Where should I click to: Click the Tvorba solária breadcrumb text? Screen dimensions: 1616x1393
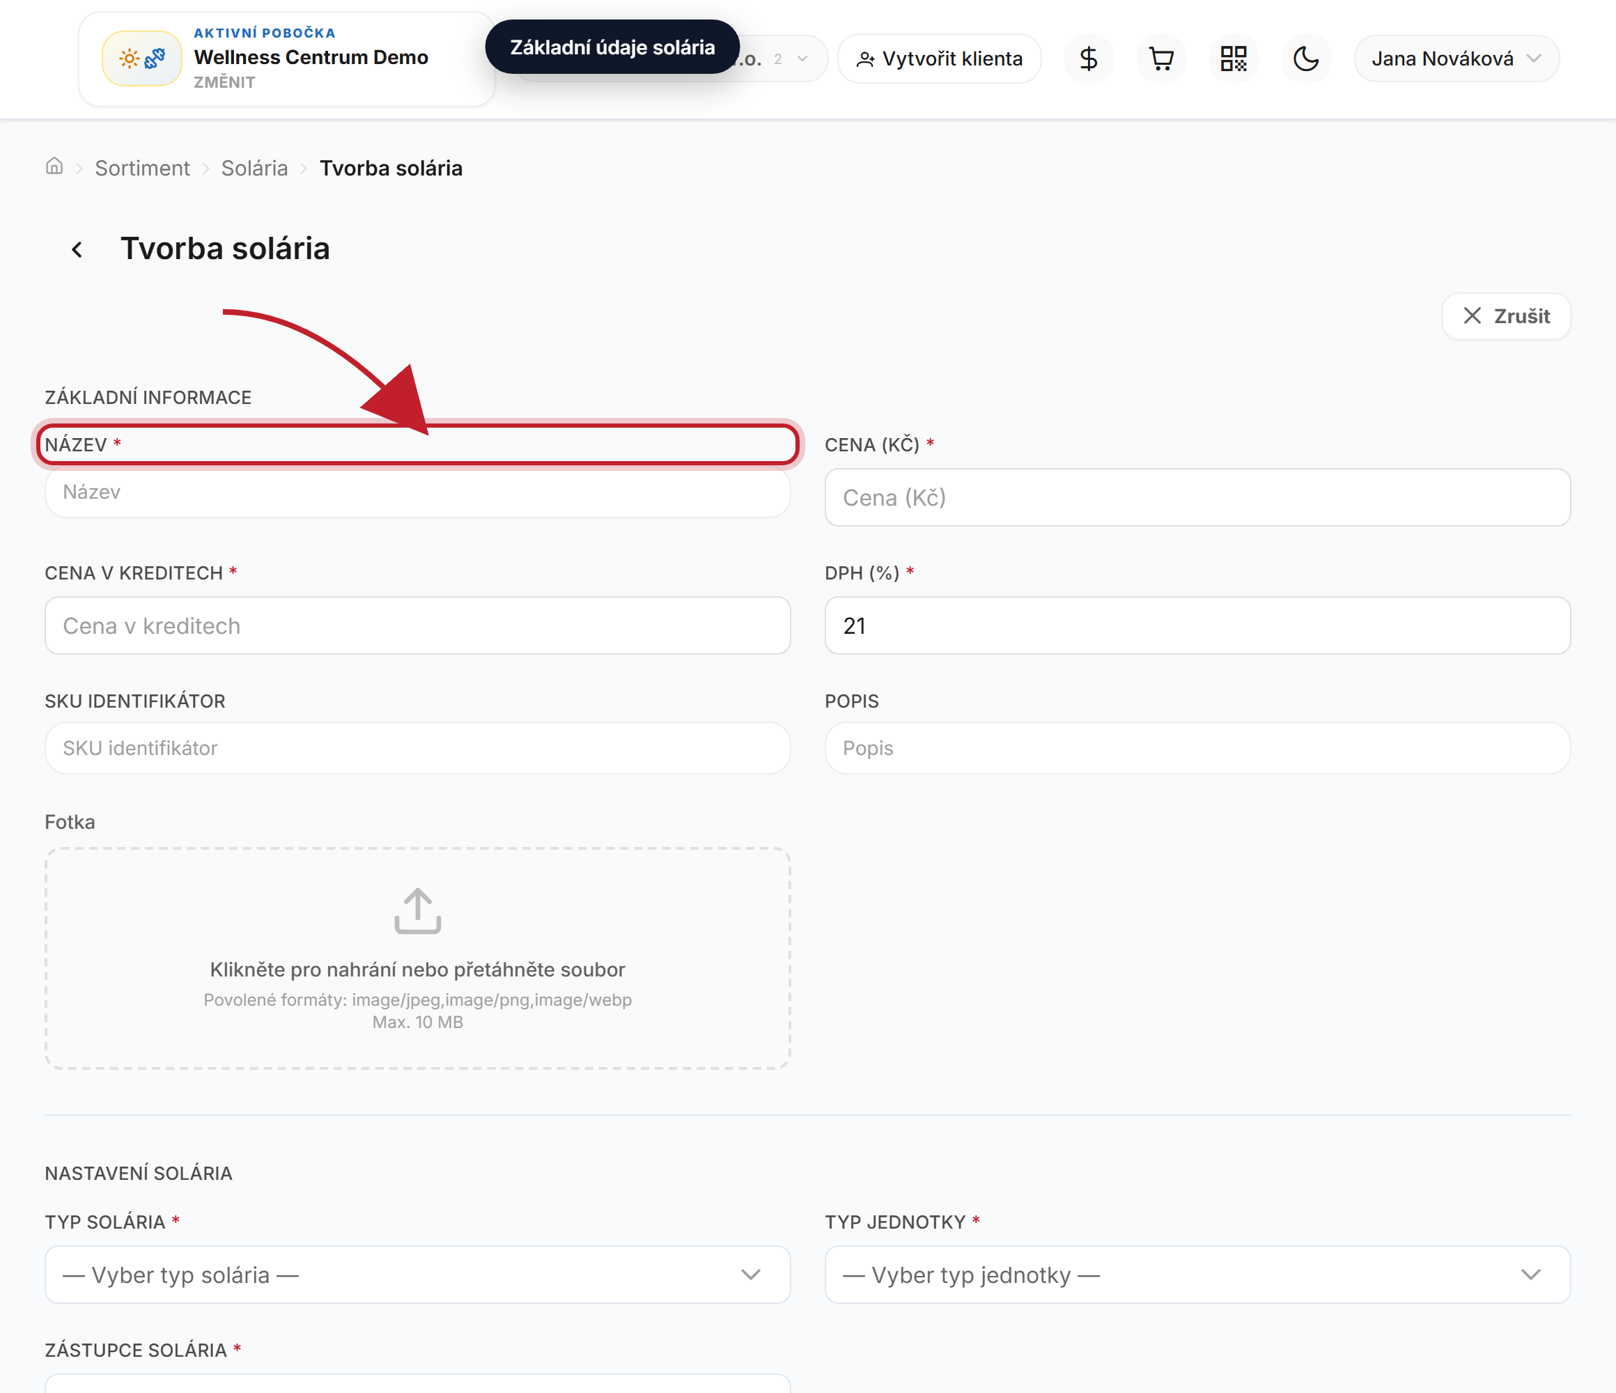(391, 169)
